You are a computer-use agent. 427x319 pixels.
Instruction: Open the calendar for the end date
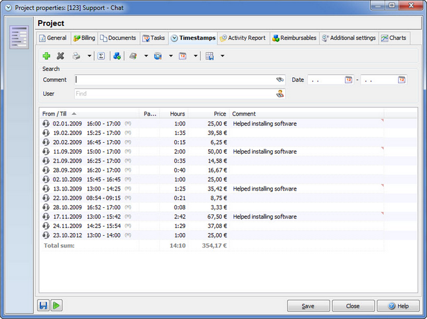point(402,79)
